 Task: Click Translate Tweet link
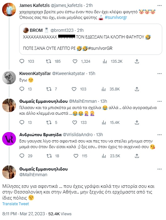point(16,204)
